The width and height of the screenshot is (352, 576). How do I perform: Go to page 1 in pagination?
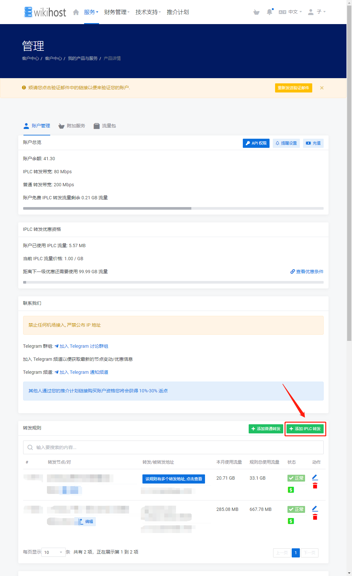click(x=296, y=553)
